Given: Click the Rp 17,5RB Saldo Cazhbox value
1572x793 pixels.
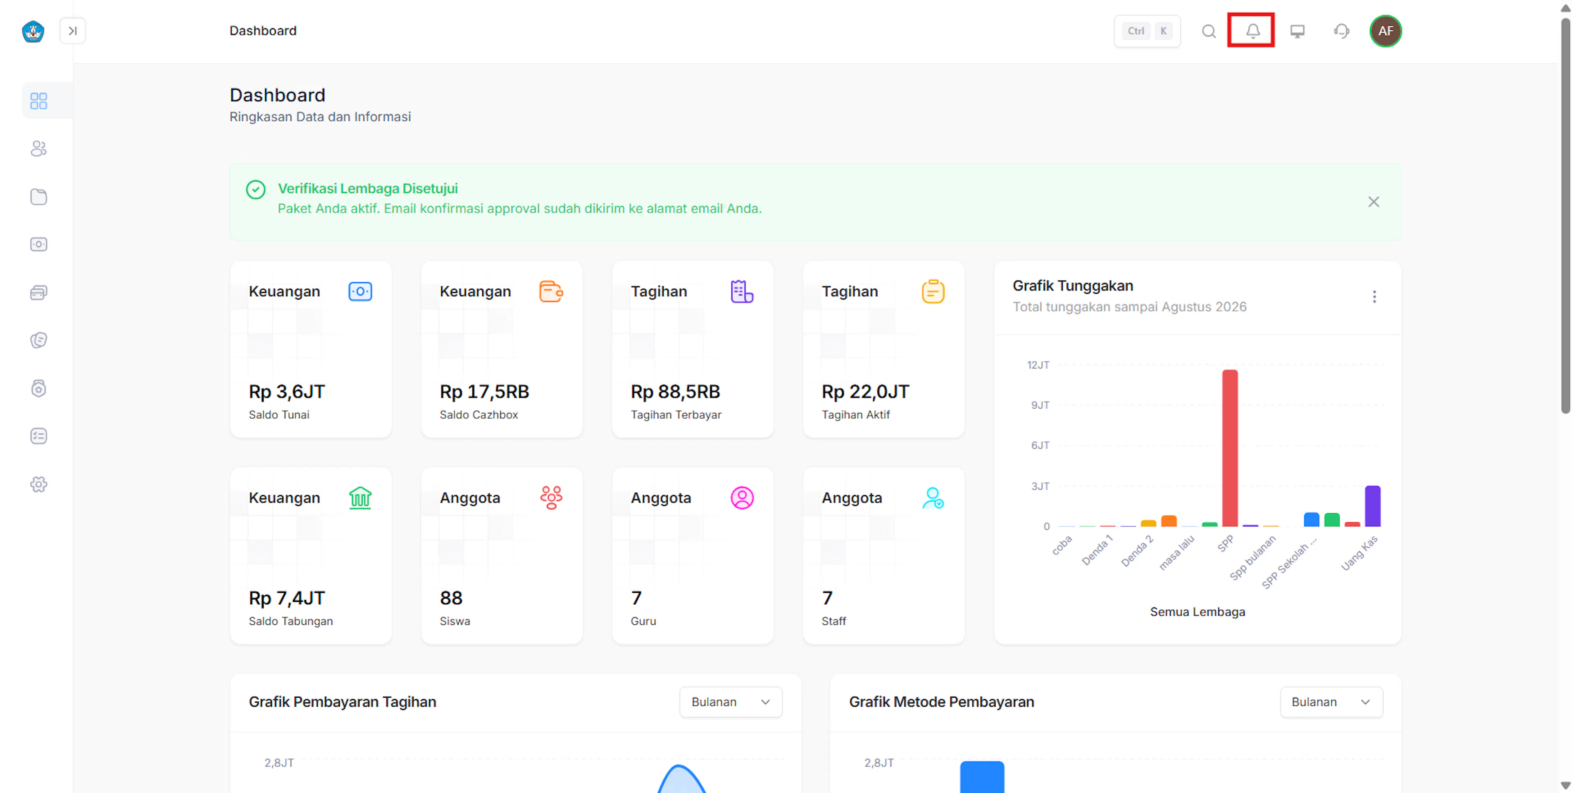Looking at the screenshot, I should pos(485,392).
